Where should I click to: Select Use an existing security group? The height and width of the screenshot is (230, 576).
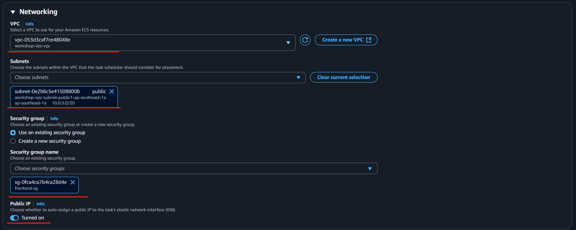(x=12, y=133)
